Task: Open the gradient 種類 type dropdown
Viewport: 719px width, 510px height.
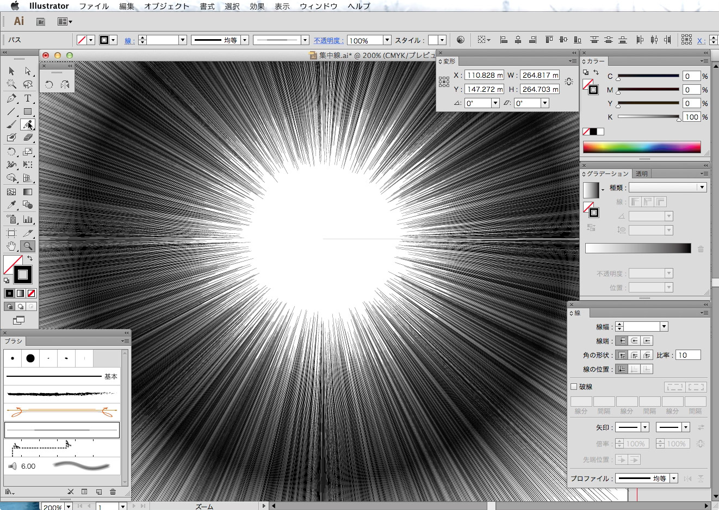Action: click(x=702, y=188)
